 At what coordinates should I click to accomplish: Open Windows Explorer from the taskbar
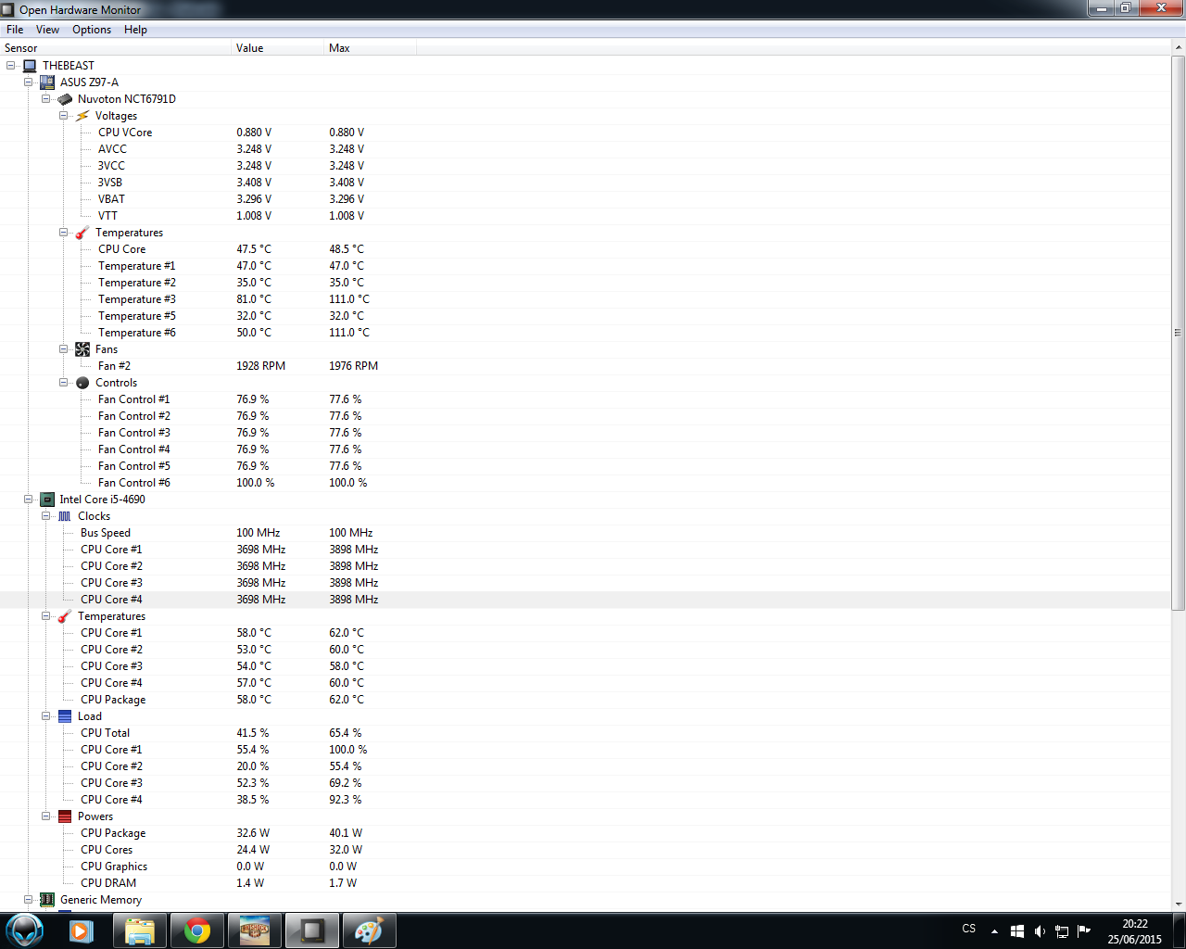pyautogui.click(x=140, y=930)
